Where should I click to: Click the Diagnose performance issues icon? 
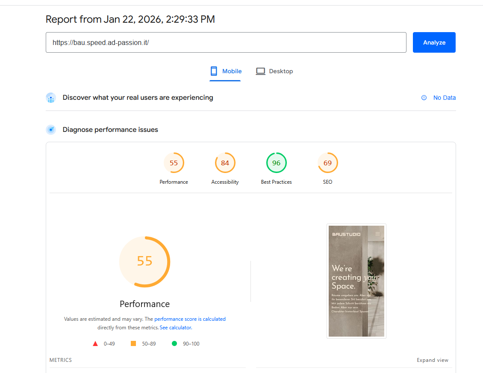(51, 130)
